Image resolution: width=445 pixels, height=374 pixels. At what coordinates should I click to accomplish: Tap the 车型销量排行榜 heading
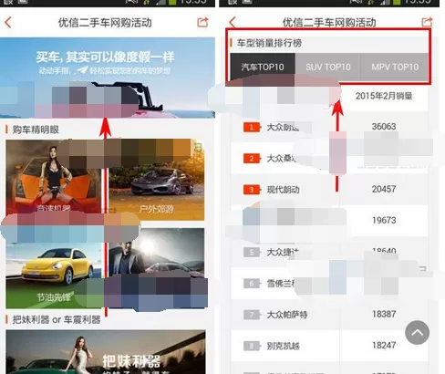point(269,43)
